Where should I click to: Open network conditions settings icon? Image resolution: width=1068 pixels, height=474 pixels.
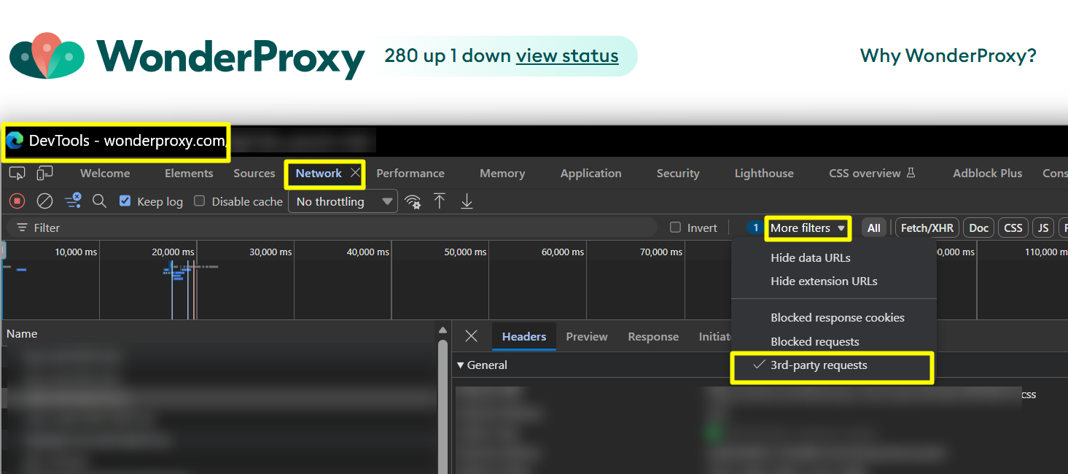413,202
